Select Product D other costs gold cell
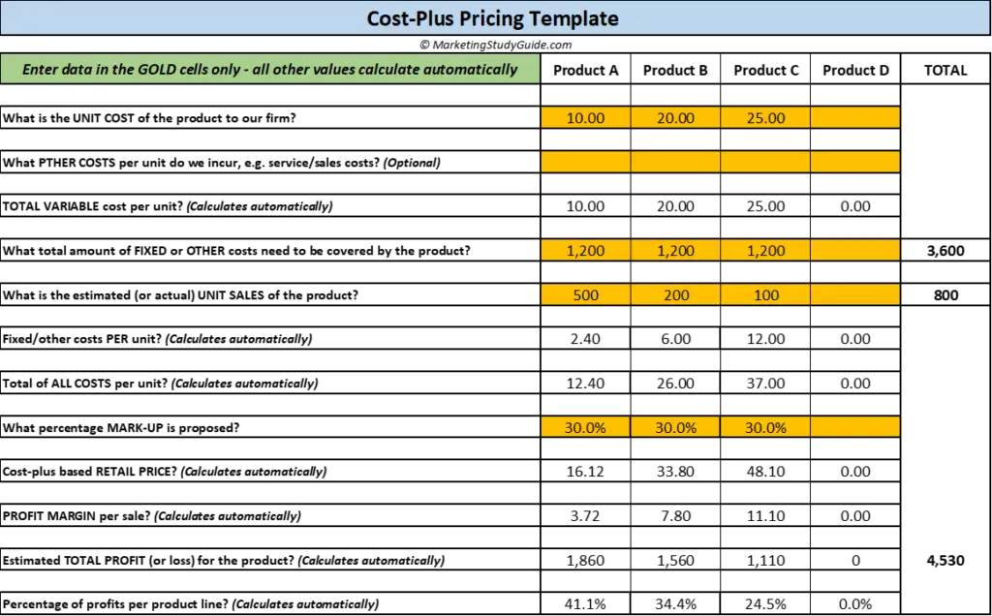This screenshot has width=992, height=616. tap(854, 162)
